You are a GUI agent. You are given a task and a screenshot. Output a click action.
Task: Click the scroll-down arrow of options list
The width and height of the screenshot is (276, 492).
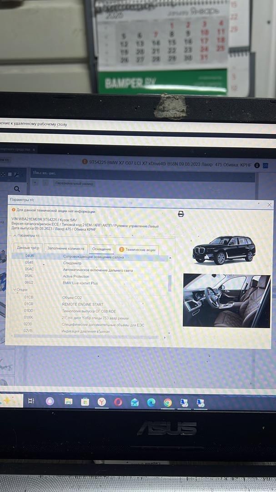[170, 333]
